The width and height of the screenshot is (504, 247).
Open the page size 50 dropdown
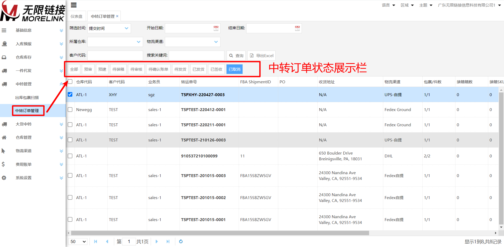pyautogui.click(x=78, y=241)
